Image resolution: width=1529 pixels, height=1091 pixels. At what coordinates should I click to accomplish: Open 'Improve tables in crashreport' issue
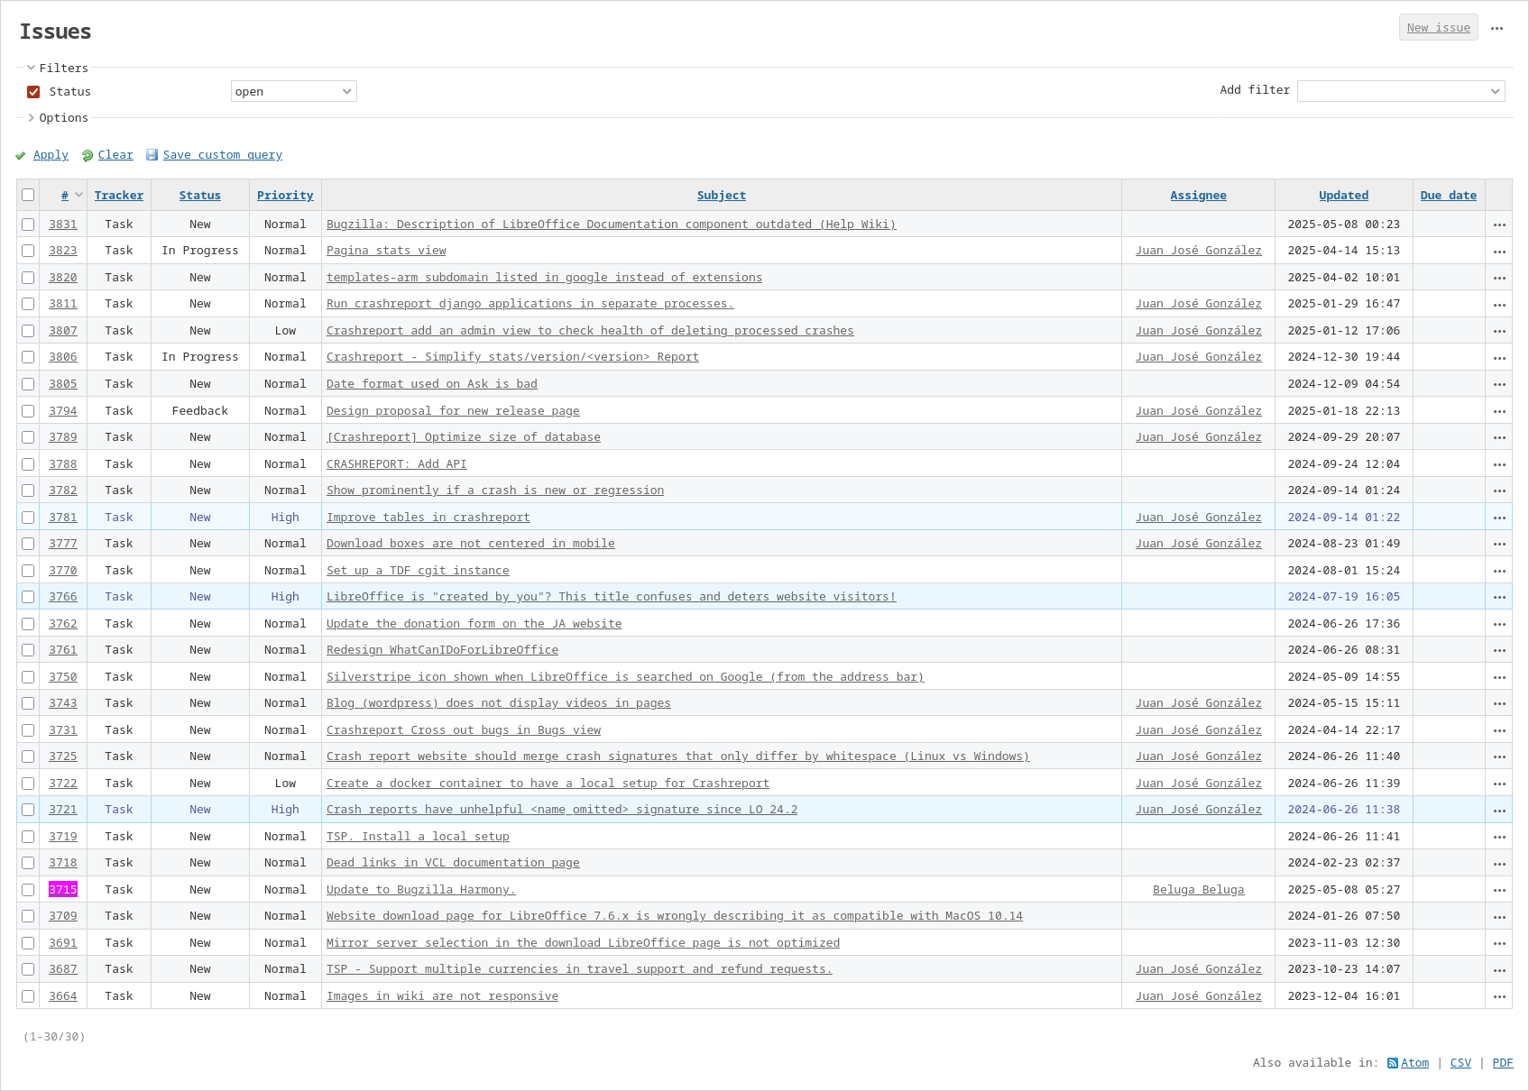pyautogui.click(x=428, y=518)
